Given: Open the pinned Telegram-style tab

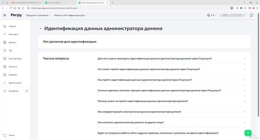Looking at the screenshot, I should coord(3,3).
